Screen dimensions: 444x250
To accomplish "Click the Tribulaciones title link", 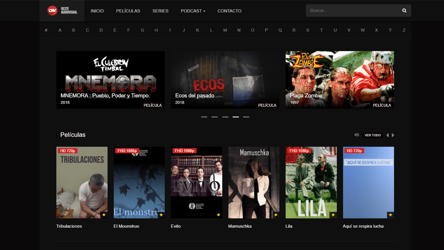I will pyautogui.click(x=69, y=226).
